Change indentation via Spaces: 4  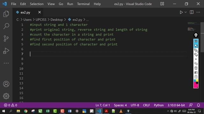[x=120, y=105]
